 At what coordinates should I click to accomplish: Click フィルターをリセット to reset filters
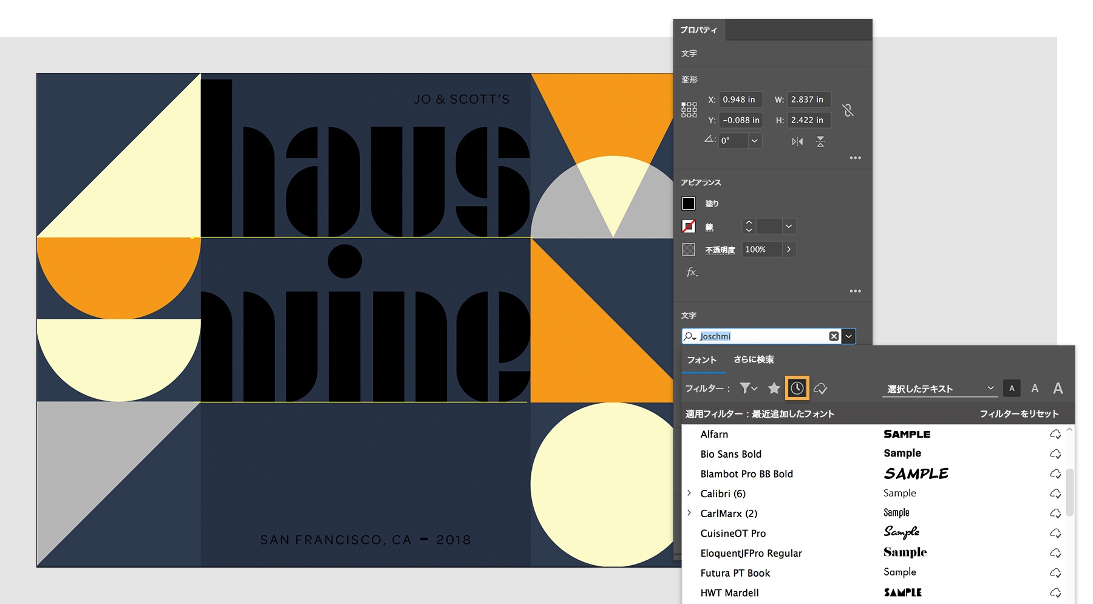(1019, 414)
